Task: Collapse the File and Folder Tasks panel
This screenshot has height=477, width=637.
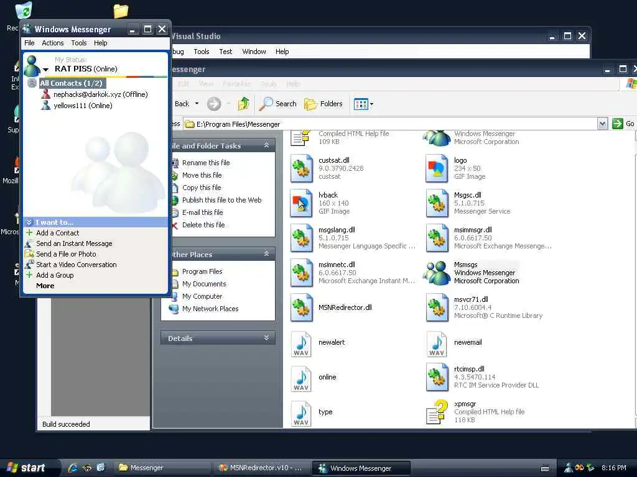Action: pyautogui.click(x=266, y=145)
